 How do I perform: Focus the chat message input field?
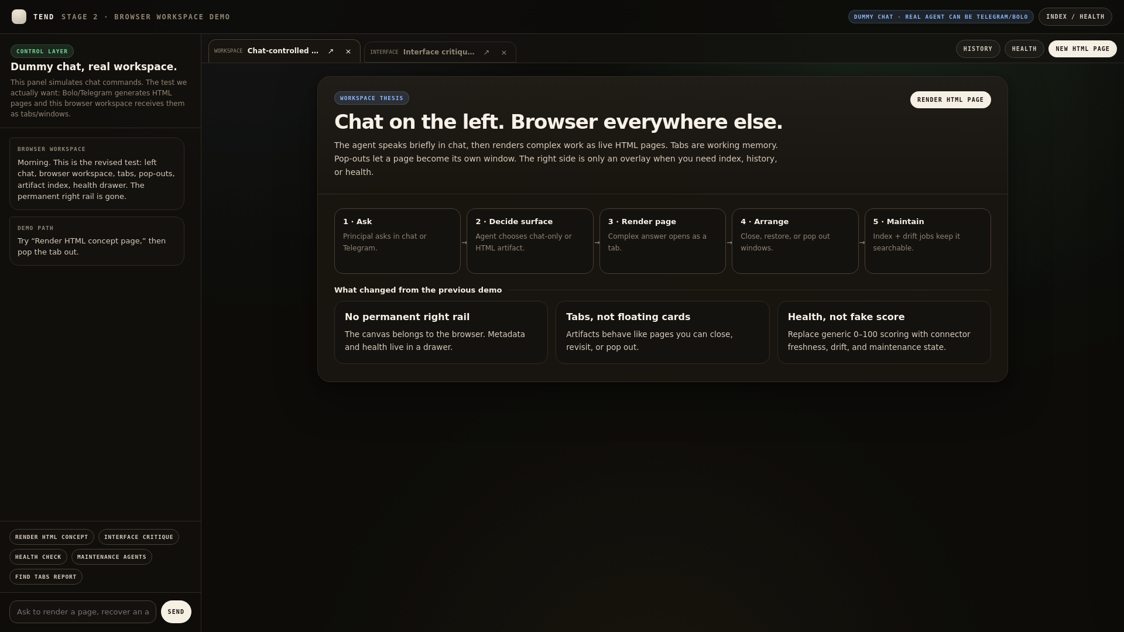pos(83,612)
